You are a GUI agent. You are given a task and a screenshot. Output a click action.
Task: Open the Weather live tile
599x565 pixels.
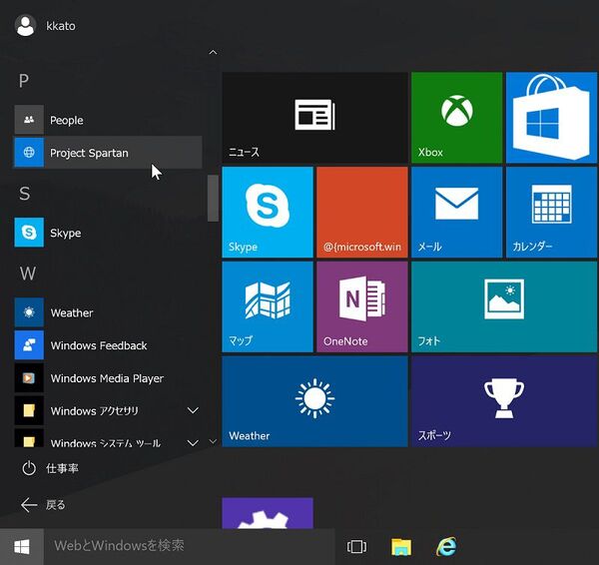pyautogui.click(x=314, y=401)
